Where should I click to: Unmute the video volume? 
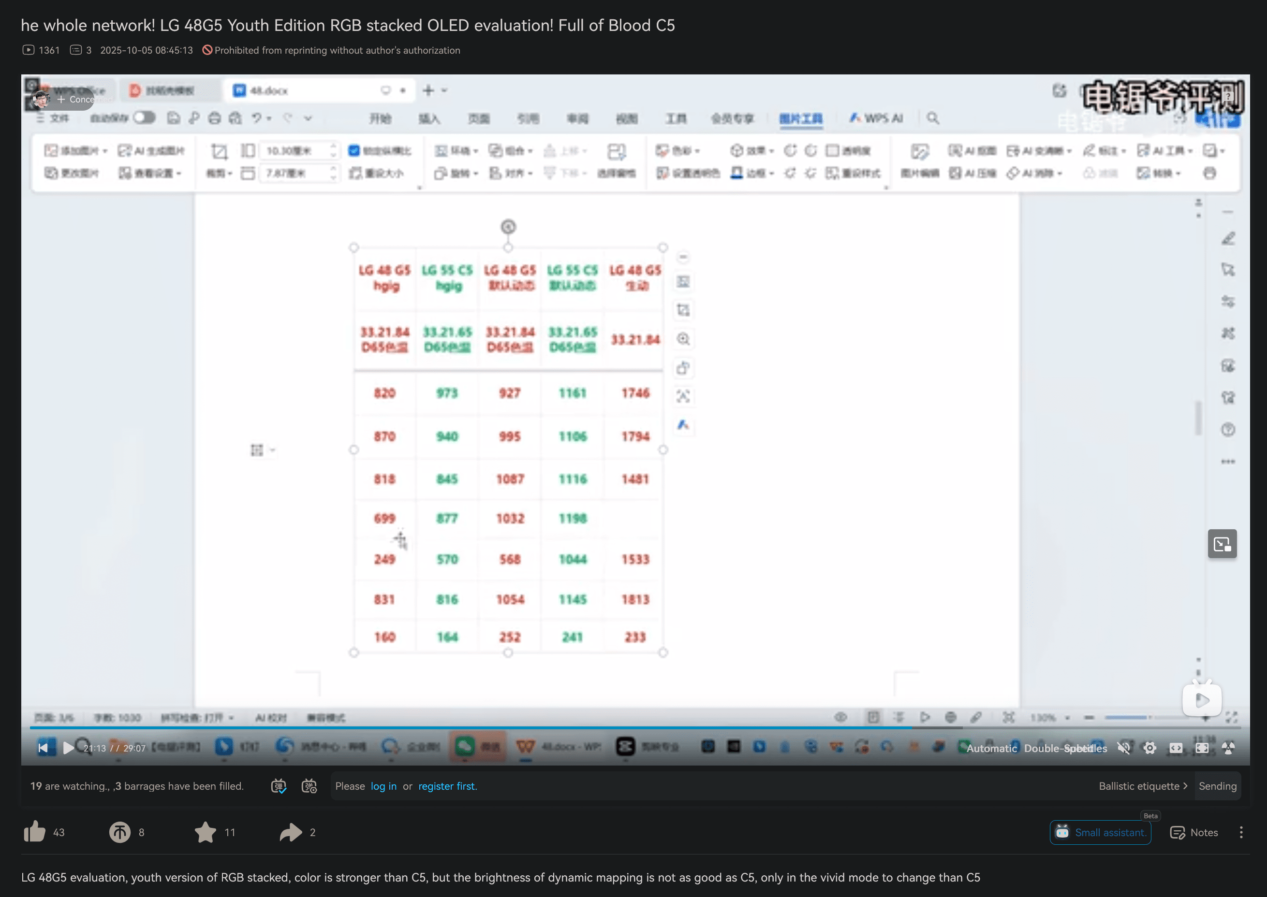point(1123,748)
